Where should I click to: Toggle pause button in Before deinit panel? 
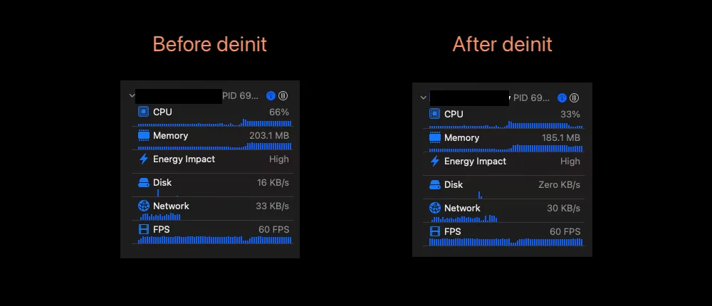[x=283, y=95]
